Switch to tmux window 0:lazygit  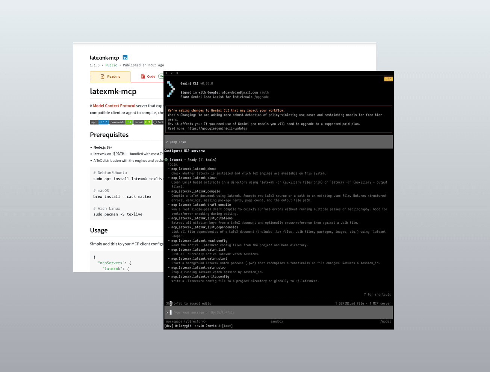pos(183,326)
